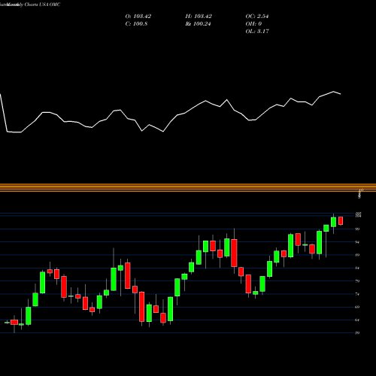Select the 'OC: 2.54' reading
The image size is (376, 376).
click(257, 17)
